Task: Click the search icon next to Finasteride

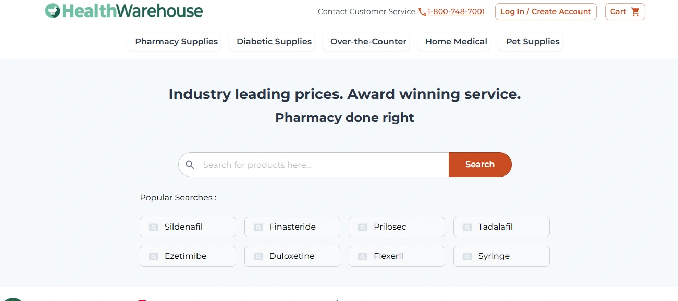Action: point(258,228)
